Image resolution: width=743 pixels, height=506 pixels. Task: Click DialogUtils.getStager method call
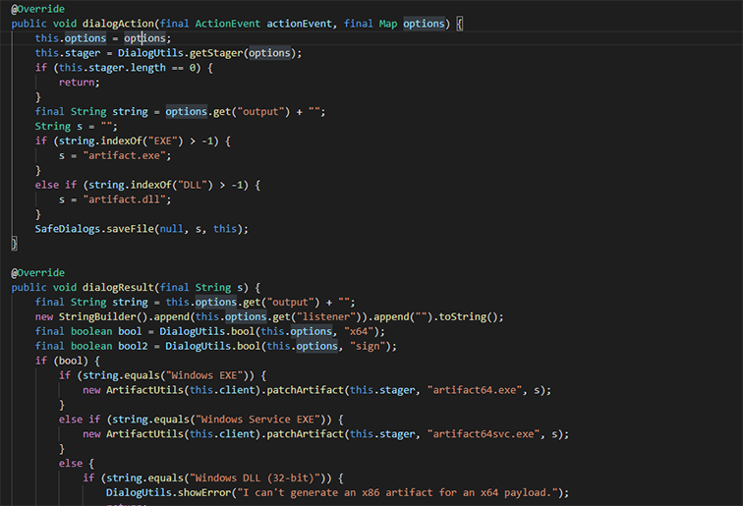coord(181,53)
